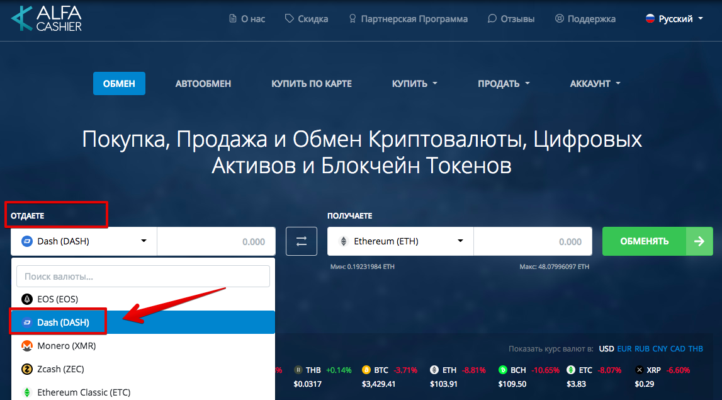
Task: Show rates in CAD
Action: (678, 349)
